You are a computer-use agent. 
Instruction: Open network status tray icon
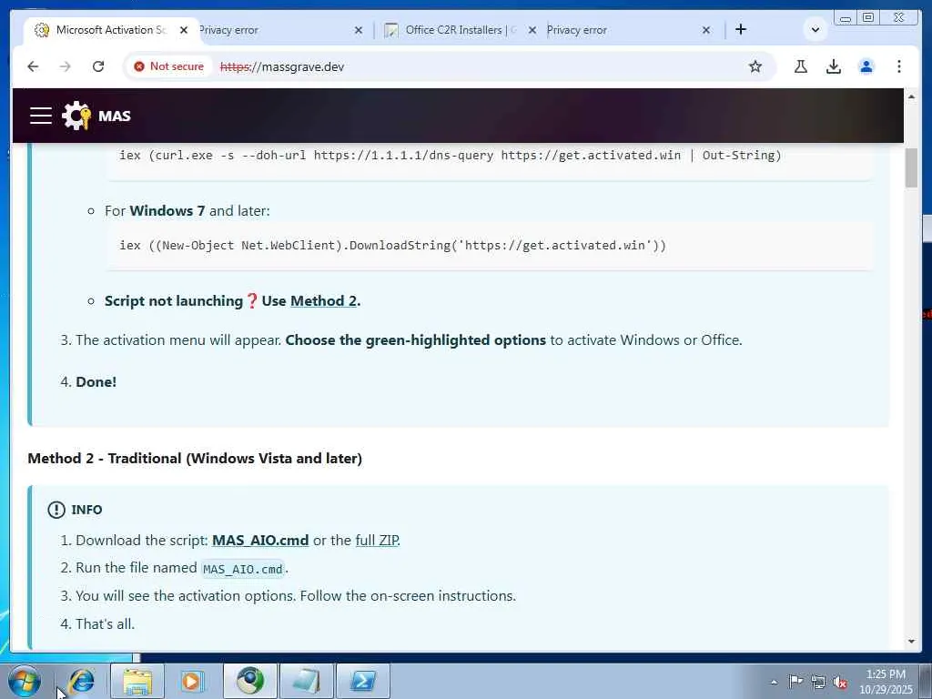pyautogui.click(x=818, y=682)
